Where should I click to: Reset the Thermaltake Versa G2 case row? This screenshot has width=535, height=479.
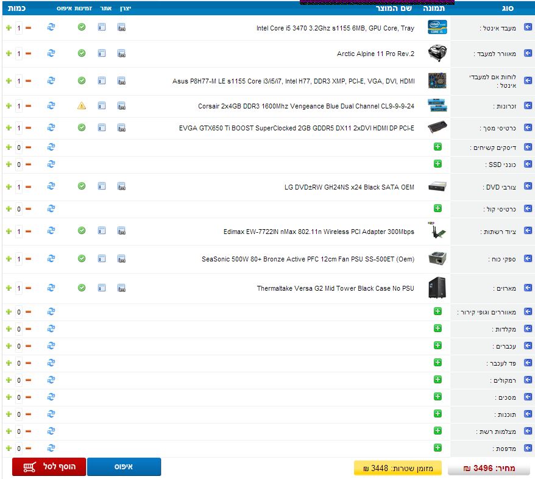pos(51,288)
